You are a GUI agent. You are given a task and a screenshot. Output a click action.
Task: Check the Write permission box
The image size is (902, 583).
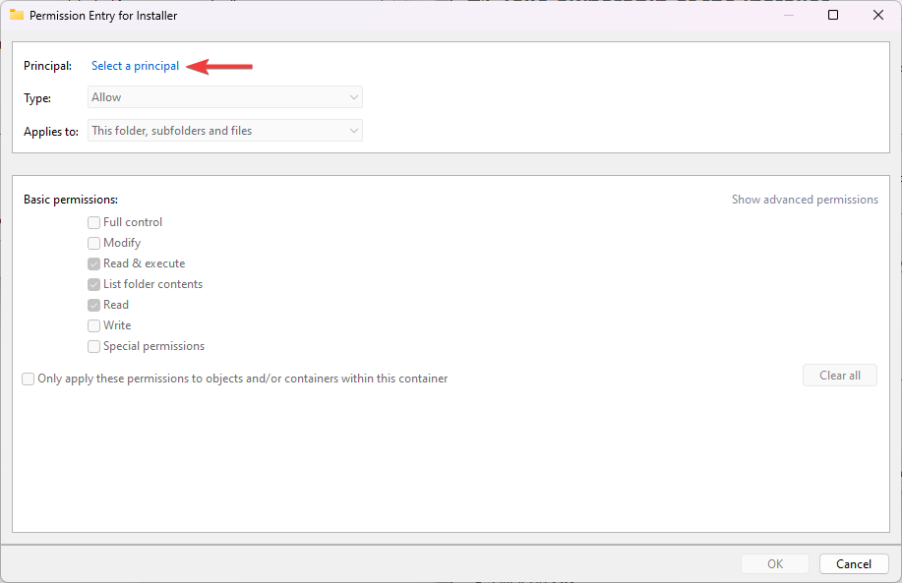click(93, 326)
